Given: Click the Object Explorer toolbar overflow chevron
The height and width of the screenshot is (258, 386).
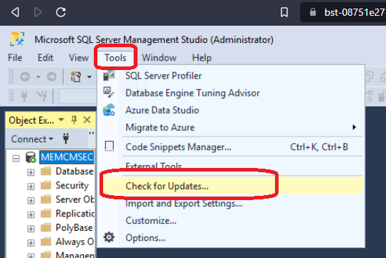Looking at the screenshot, I should (x=92, y=134).
